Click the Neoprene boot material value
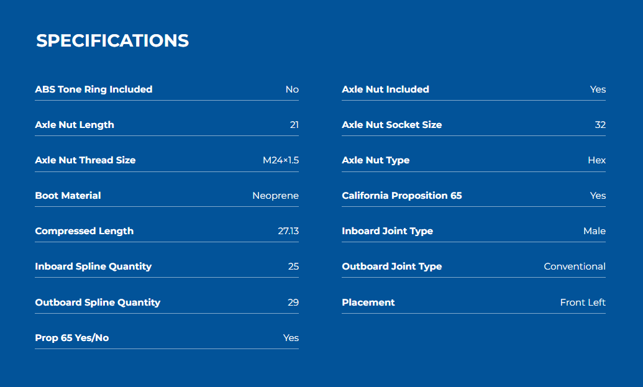This screenshot has height=387, width=643. click(275, 196)
